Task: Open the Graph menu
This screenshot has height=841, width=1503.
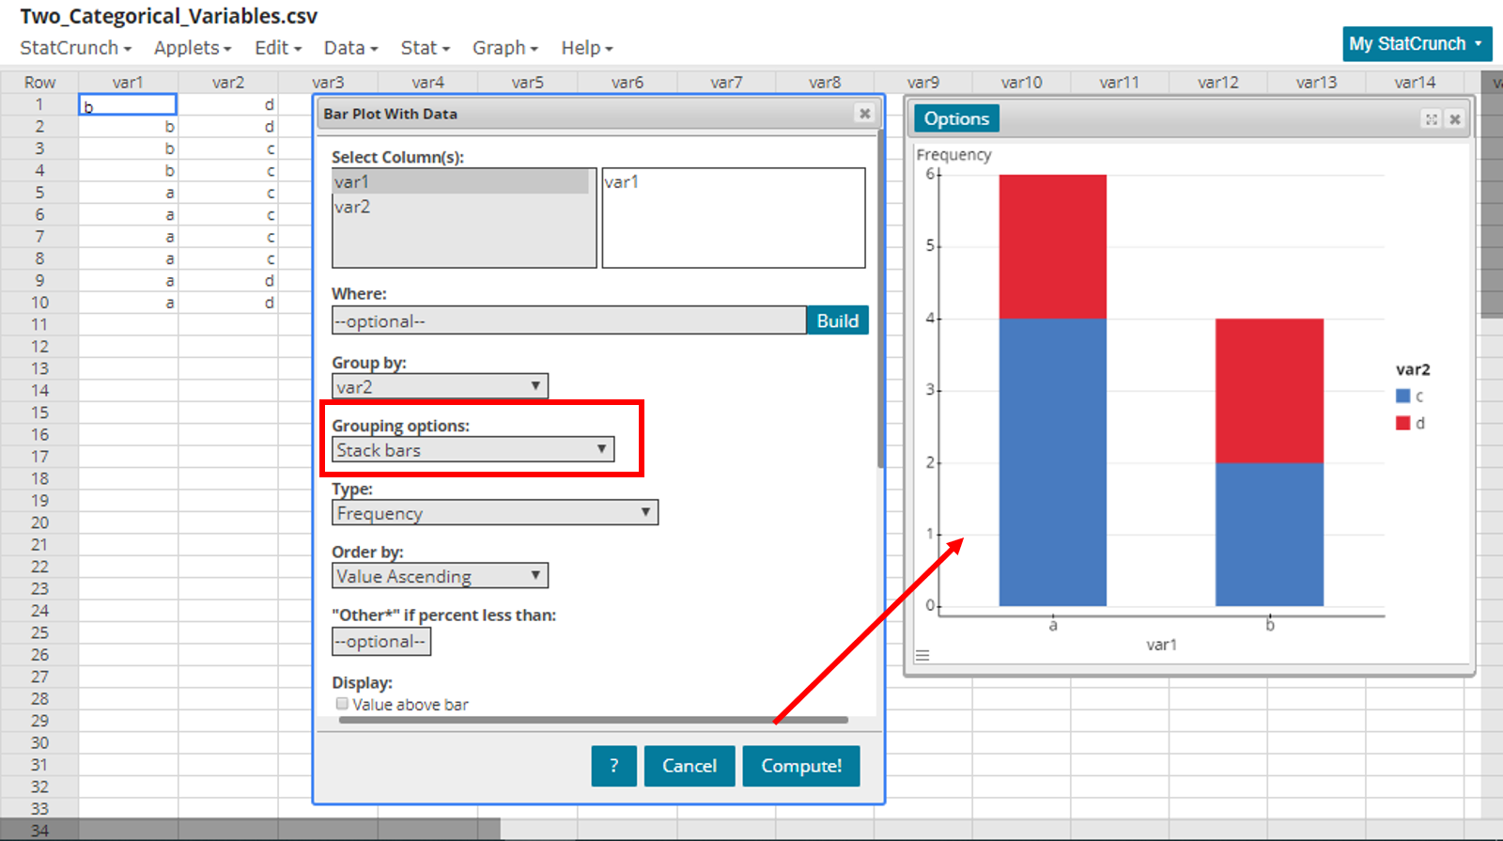Action: (504, 48)
